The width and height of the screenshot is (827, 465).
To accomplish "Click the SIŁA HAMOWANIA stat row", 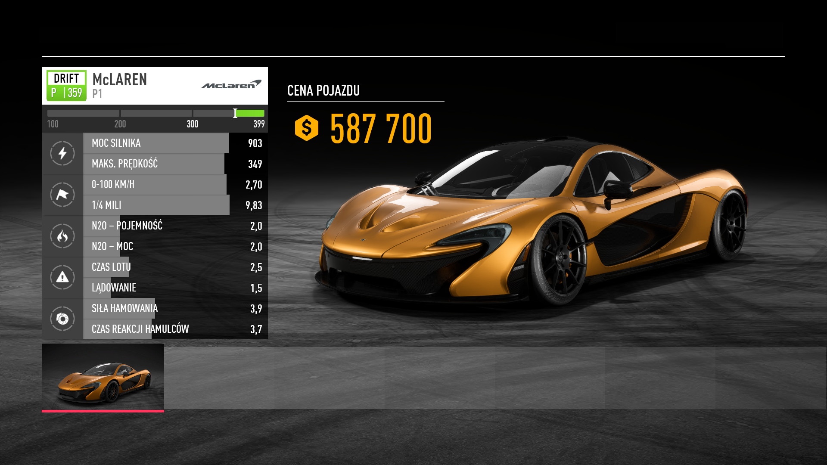I will (x=175, y=308).
